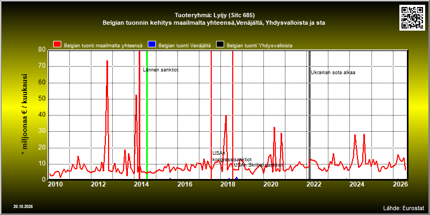This screenshot has height=215, width=430.
Task: Click the y-axis value 80
Action: (x=42, y=50)
